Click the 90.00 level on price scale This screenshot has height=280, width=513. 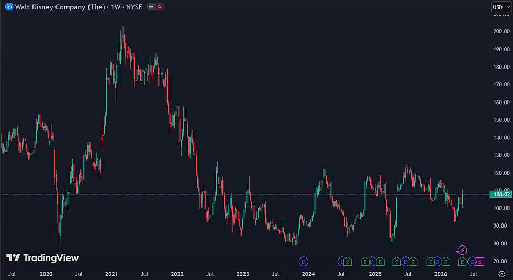tap(501, 226)
